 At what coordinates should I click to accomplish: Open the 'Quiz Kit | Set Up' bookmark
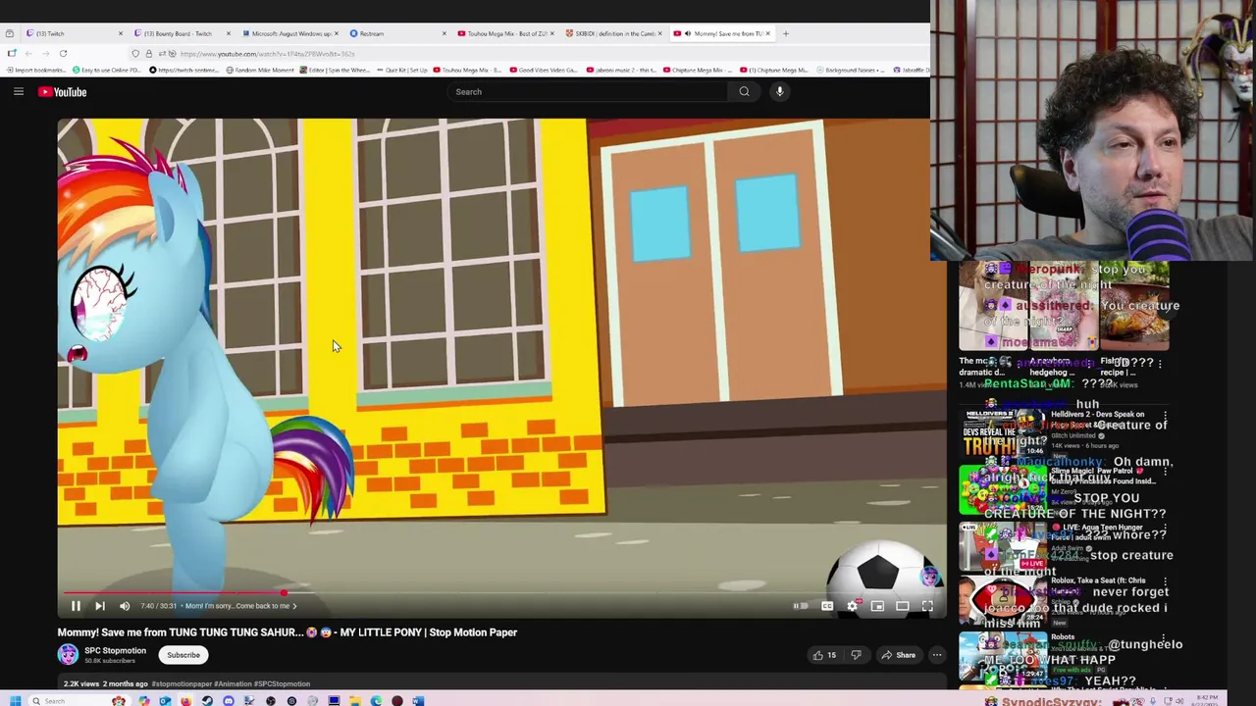point(401,71)
